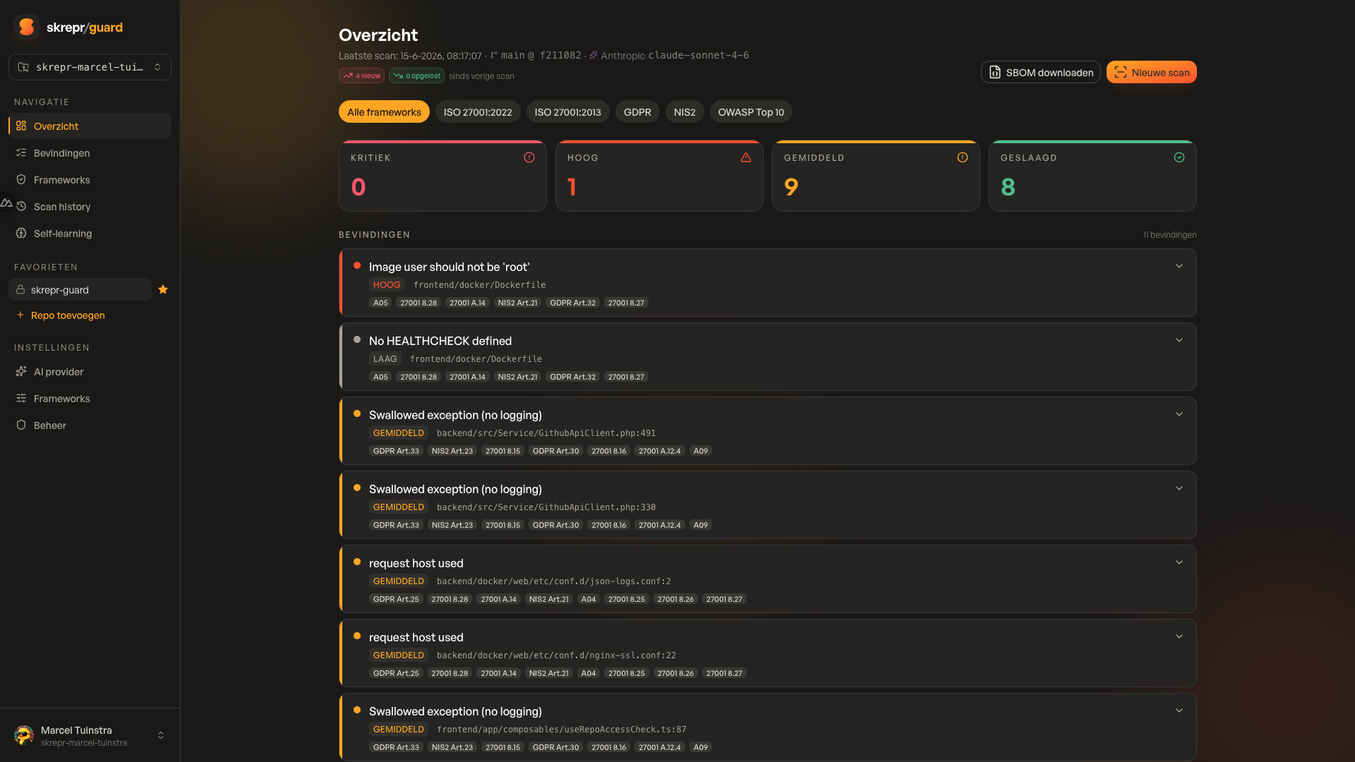Click Marcel Tuinstra avatar image
Screen dimensions: 1355x762
(x=24, y=735)
